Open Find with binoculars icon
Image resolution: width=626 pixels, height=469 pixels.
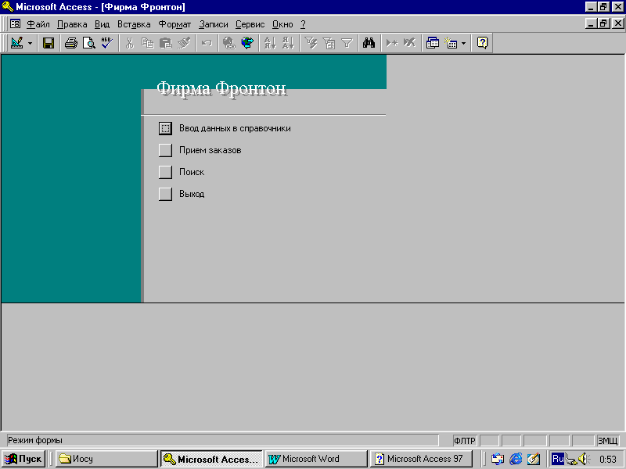click(369, 43)
